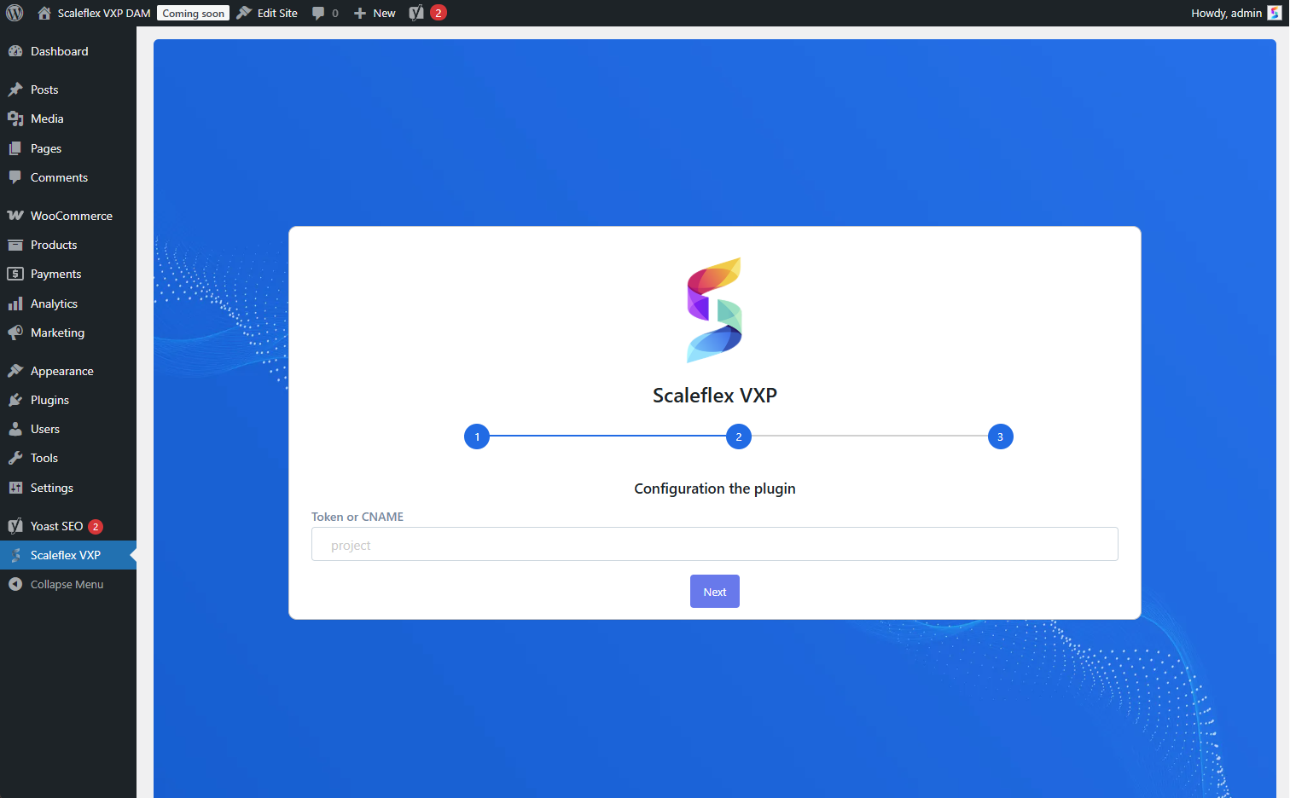Click the Analytics bar chart icon
This screenshot has width=1290, height=798.
(x=15, y=304)
